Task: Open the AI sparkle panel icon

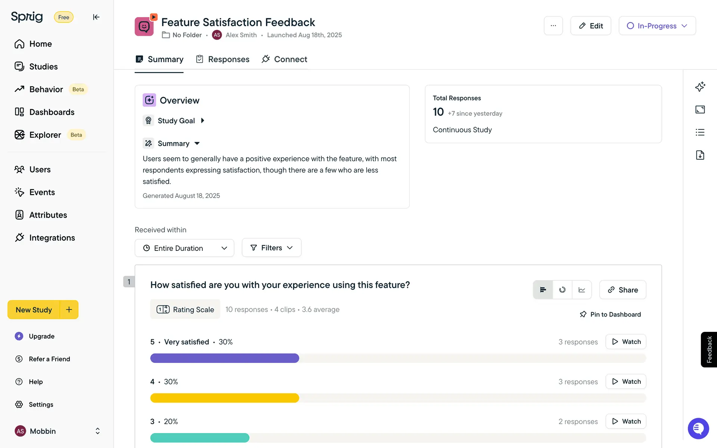Action: click(700, 87)
